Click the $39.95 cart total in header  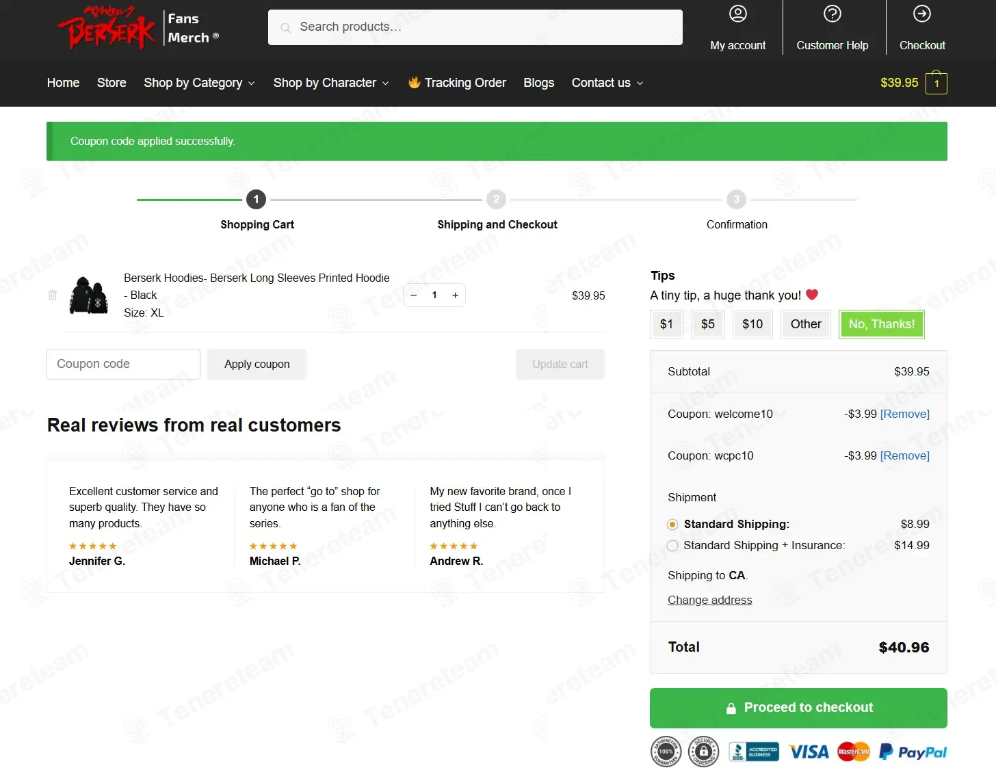pyautogui.click(x=899, y=83)
